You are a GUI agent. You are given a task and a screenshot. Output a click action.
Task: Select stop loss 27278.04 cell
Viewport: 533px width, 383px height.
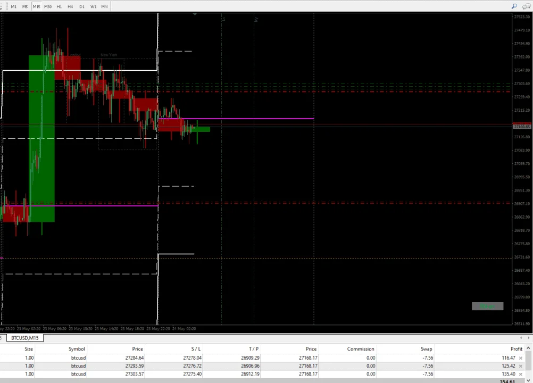click(193, 358)
